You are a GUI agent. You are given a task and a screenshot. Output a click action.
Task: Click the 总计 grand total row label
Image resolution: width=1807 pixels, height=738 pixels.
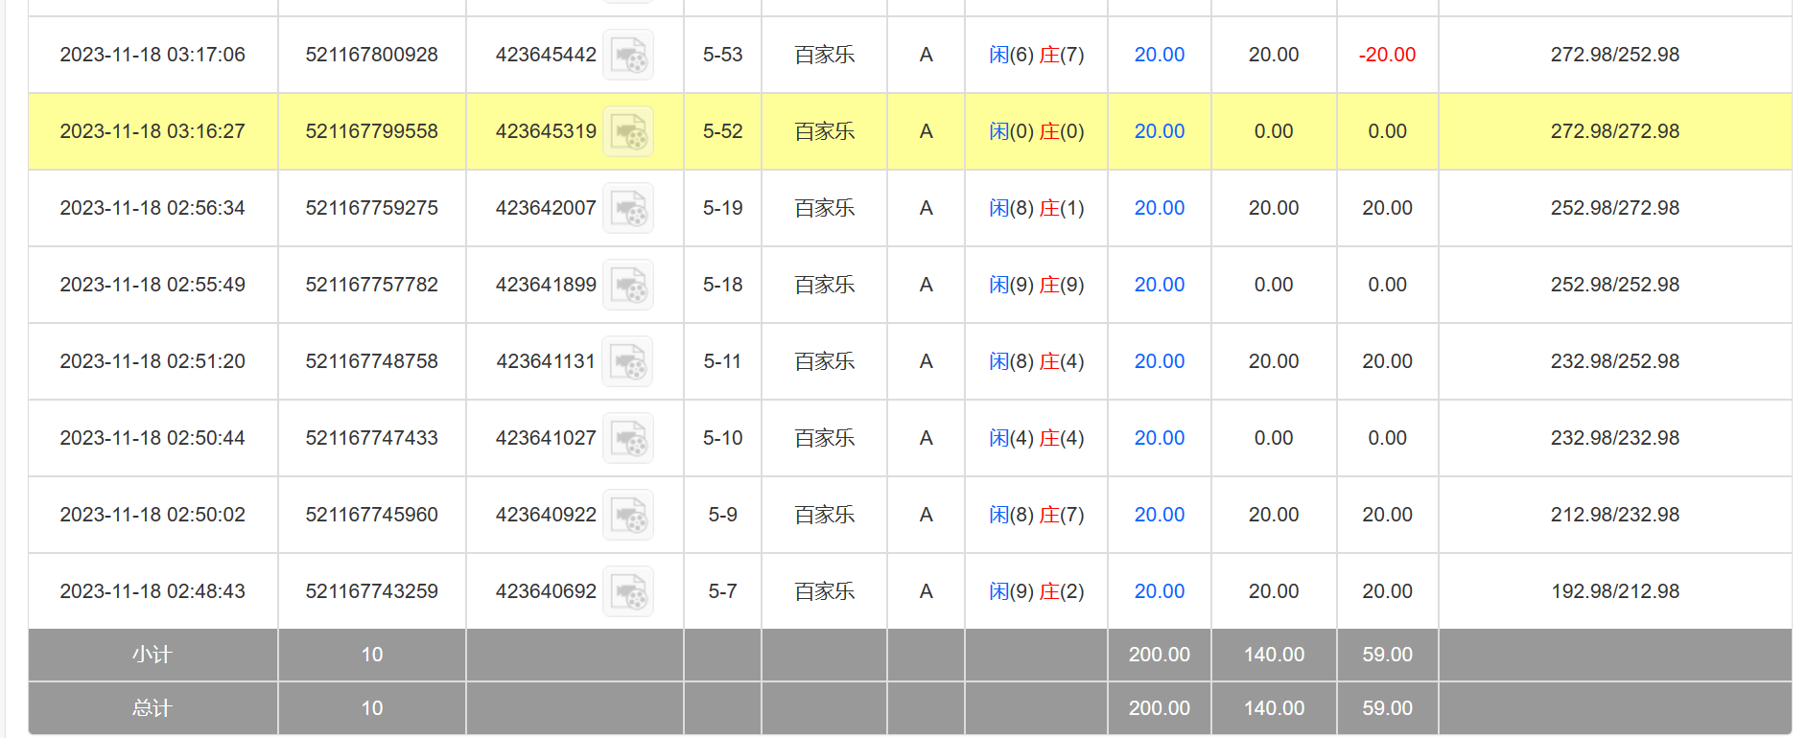click(153, 708)
